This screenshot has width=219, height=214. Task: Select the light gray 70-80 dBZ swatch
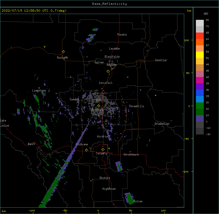tap(200, 23)
